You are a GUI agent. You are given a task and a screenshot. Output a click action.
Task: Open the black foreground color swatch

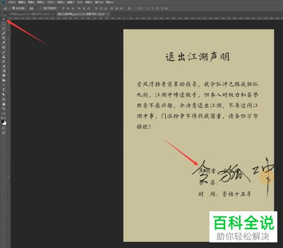point(2,121)
